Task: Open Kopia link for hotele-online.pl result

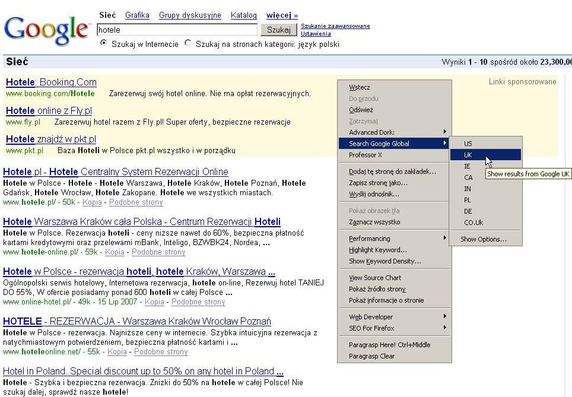Action: coord(115,252)
